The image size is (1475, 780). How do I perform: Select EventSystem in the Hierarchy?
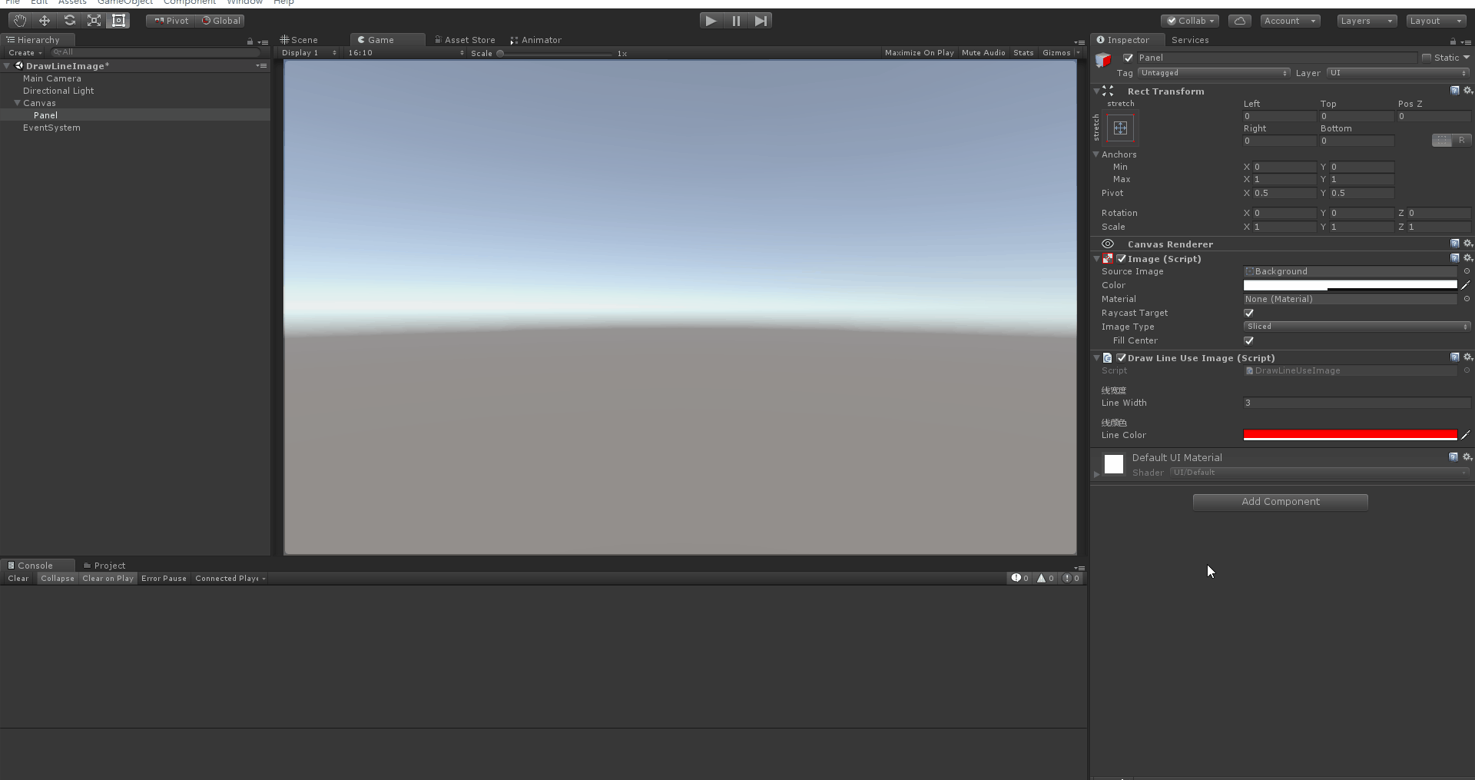point(51,128)
